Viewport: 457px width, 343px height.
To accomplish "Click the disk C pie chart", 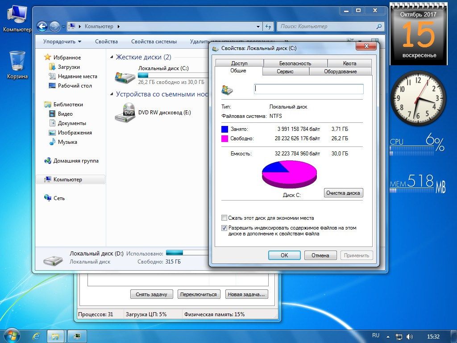I will point(289,174).
